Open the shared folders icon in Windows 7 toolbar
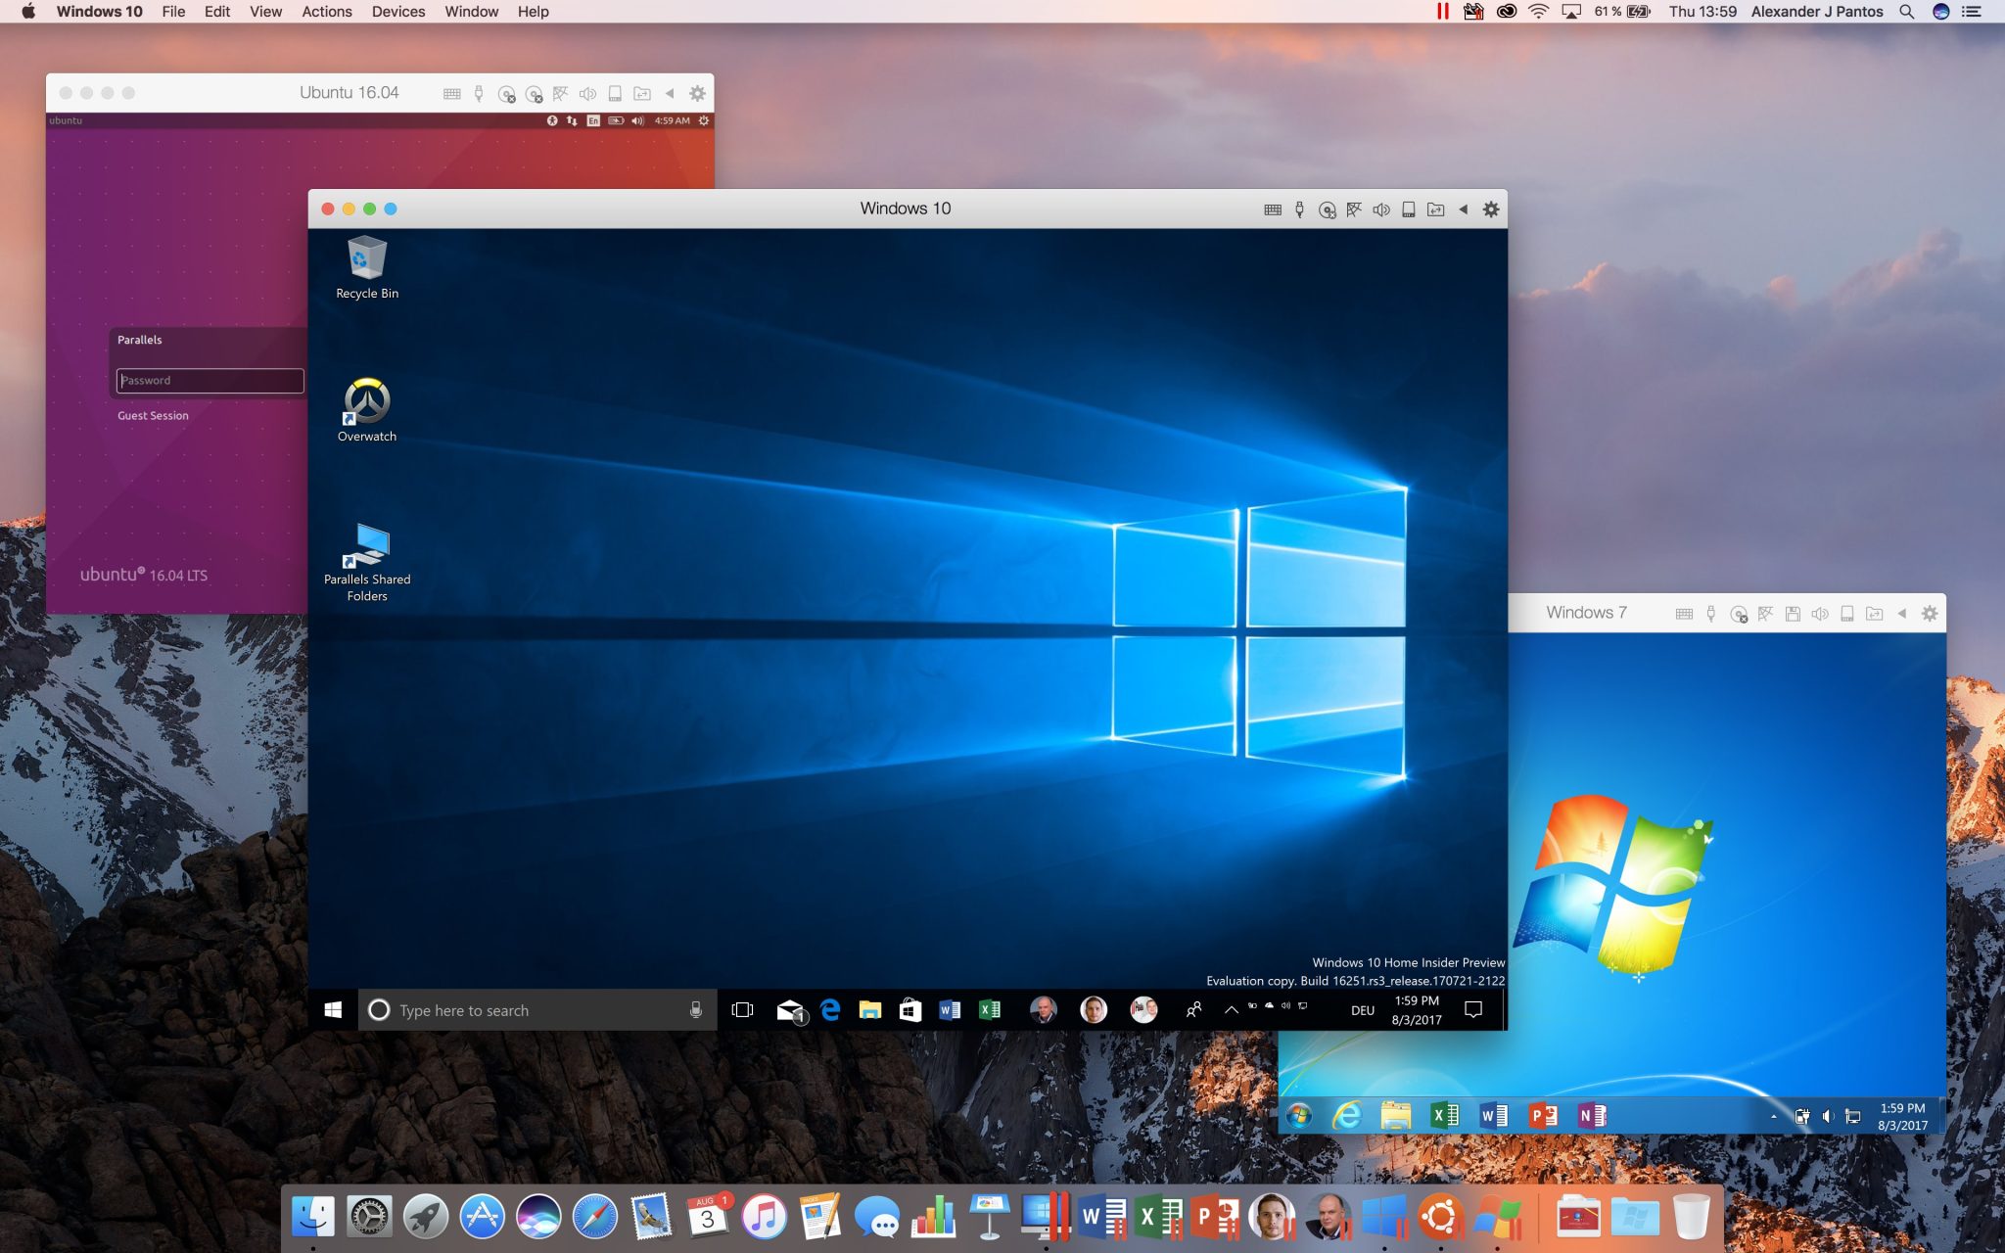 point(1873,613)
